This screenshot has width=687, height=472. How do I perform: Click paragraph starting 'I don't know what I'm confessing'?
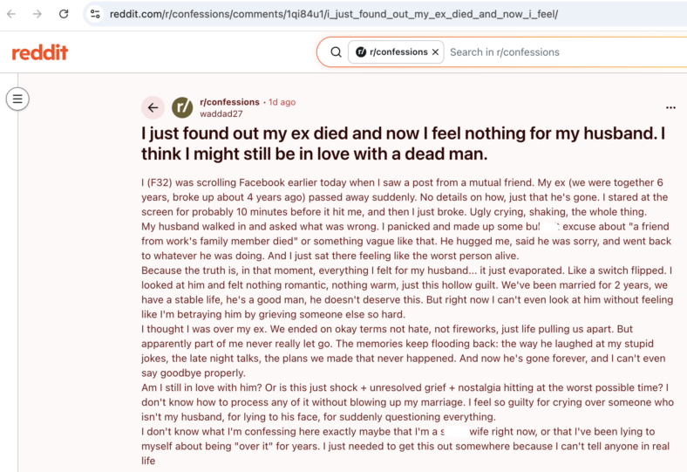405,446
